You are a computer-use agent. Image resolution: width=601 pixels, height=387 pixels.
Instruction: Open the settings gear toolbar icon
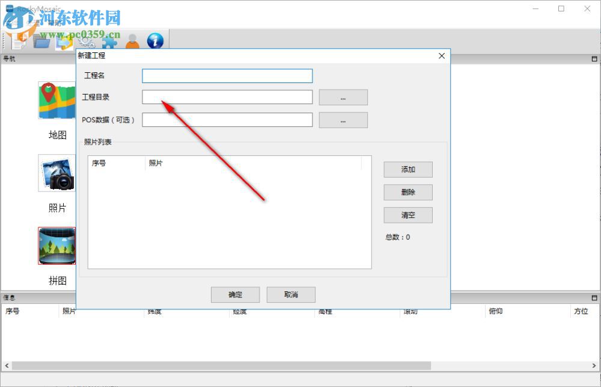tap(87, 42)
